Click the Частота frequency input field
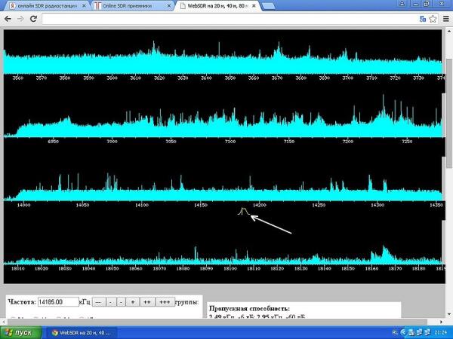This screenshot has height=339, width=453. tap(58, 301)
